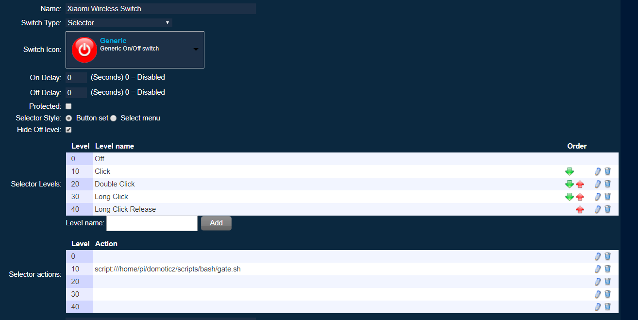The image size is (638, 320).
Task: Move Long Click level down
Action: pos(569,197)
